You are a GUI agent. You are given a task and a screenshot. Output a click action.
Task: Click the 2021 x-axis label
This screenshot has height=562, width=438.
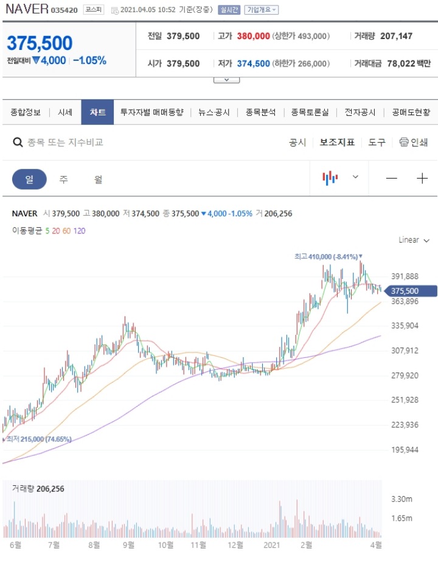(271, 545)
